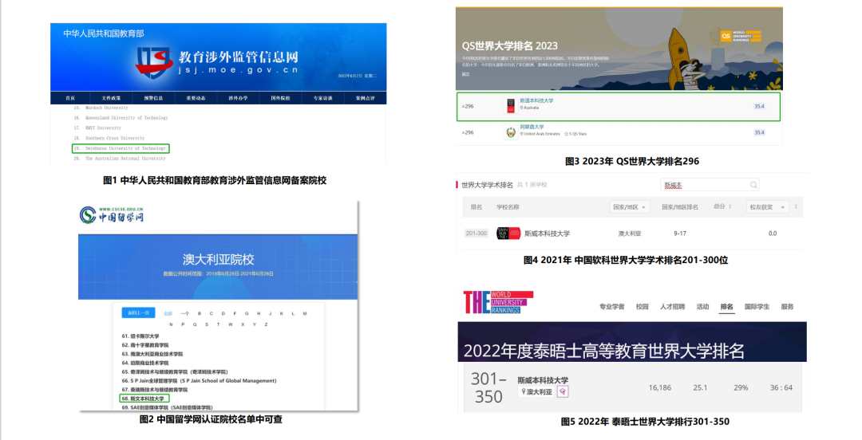Open 首页 in the MOE nav bar
Viewport: 862px width, 440px height.
(x=70, y=98)
